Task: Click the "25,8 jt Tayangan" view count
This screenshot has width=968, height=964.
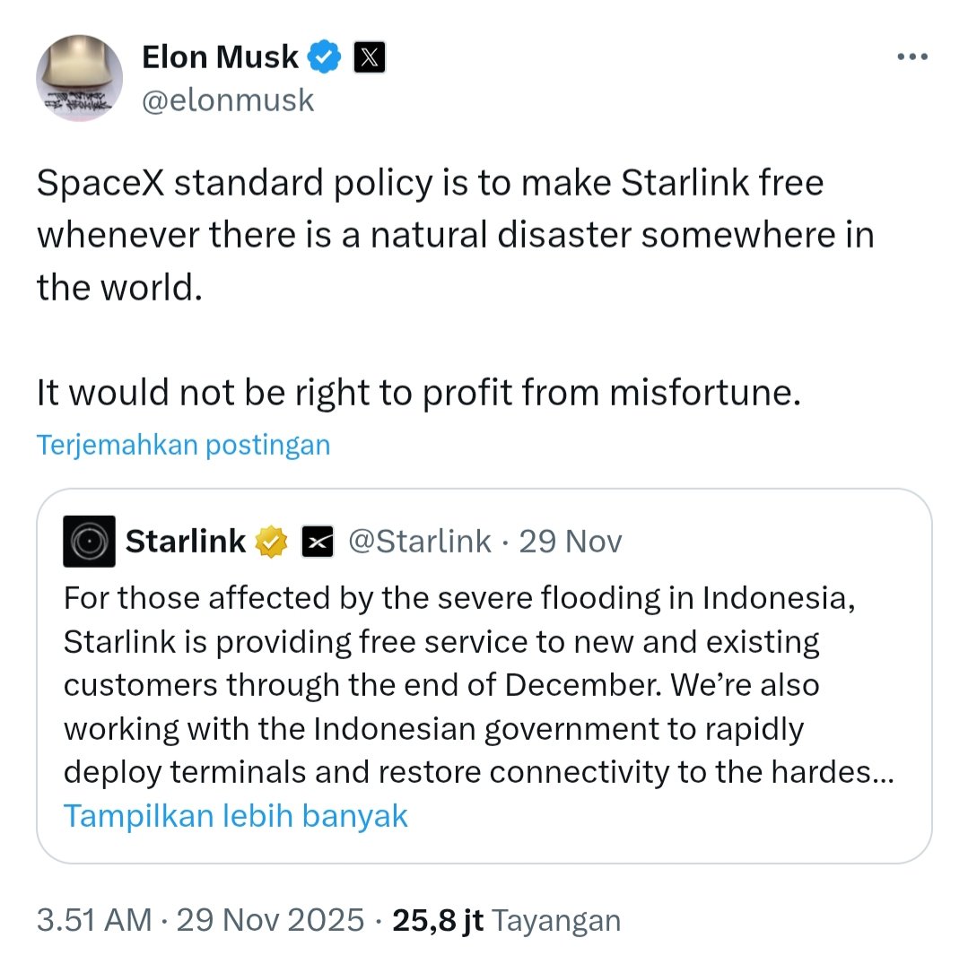Action: (x=507, y=920)
